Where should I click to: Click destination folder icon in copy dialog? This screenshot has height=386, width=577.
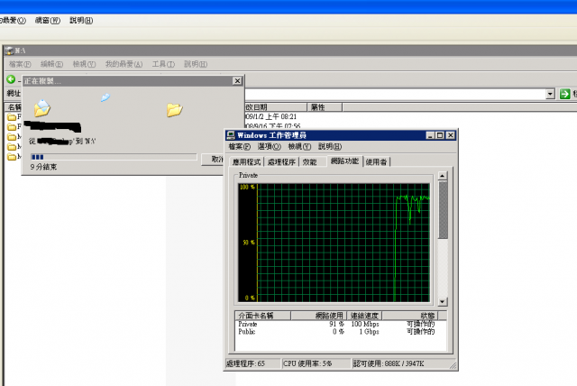(x=174, y=110)
